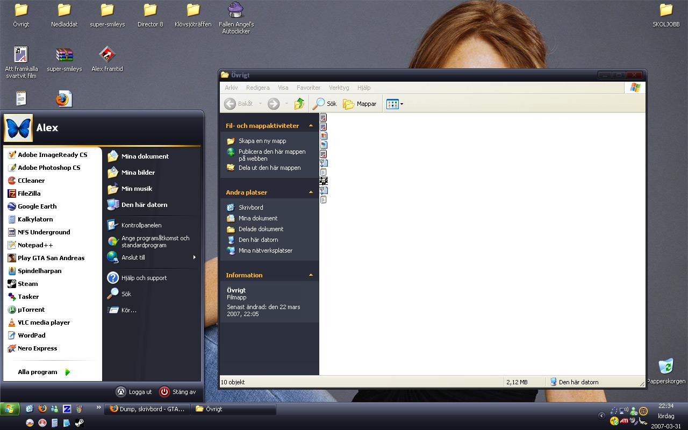Open the Favoriter menu
Viewport: 688px width, 430px height.
pyautogui.click(x=309, y=88)
